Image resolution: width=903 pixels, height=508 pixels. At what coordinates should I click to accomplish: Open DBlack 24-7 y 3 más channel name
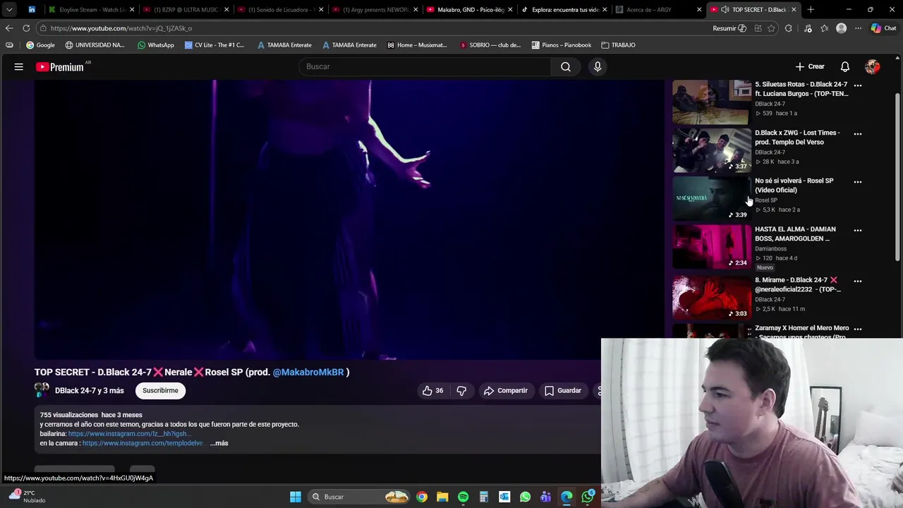[x=89, y=390]
